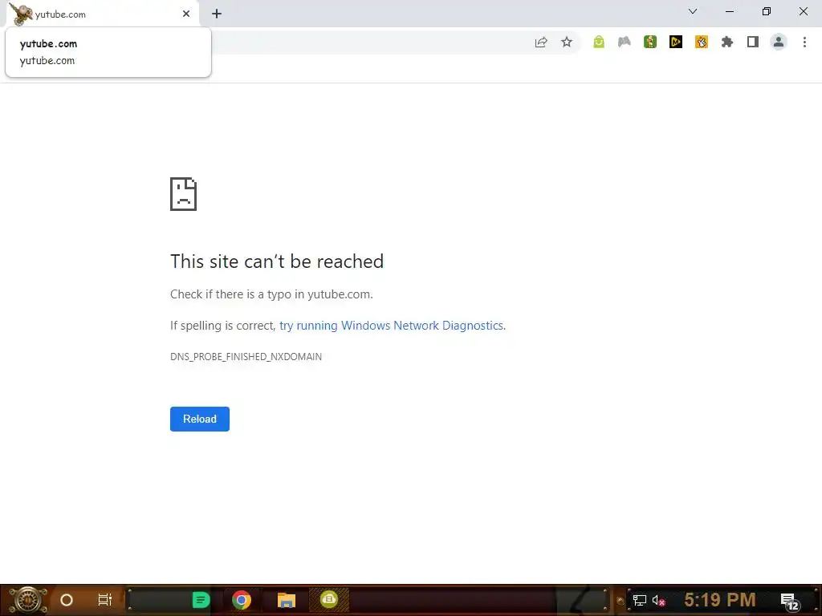Open the yellow-green round app on the taskbar
The width and height of the screenshot is (822, 616).
(x=328, y=598)
